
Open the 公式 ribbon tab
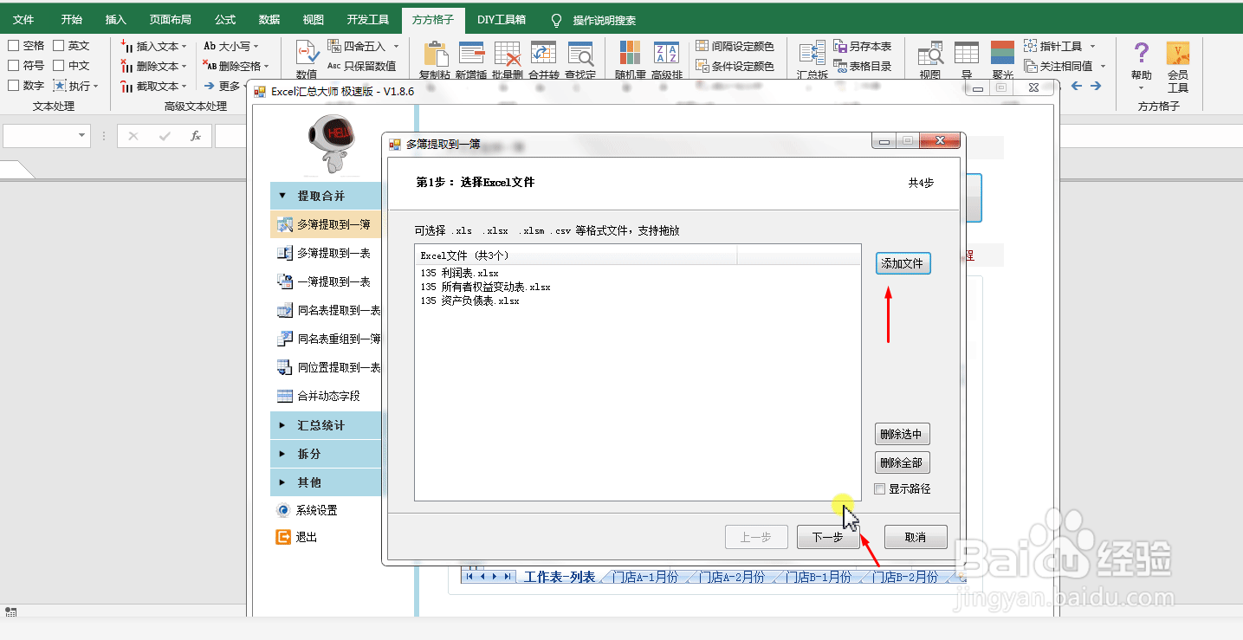[x=225, y=20]
